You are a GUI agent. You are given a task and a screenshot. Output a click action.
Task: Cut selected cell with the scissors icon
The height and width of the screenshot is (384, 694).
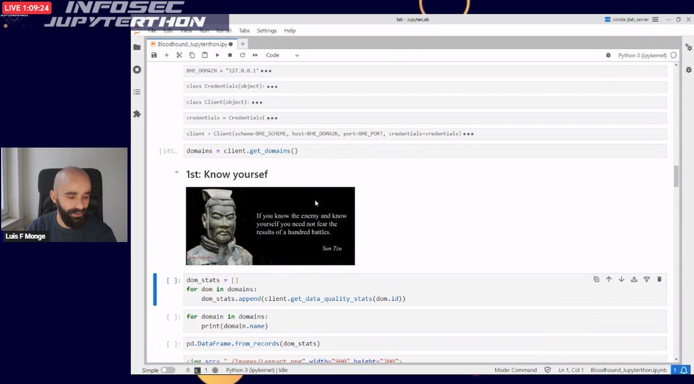pyautogui.click(x=179, y=55)
